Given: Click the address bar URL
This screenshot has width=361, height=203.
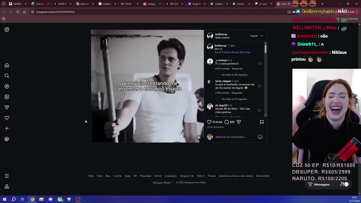Looking at the screenshot, I should click(56, 12).
